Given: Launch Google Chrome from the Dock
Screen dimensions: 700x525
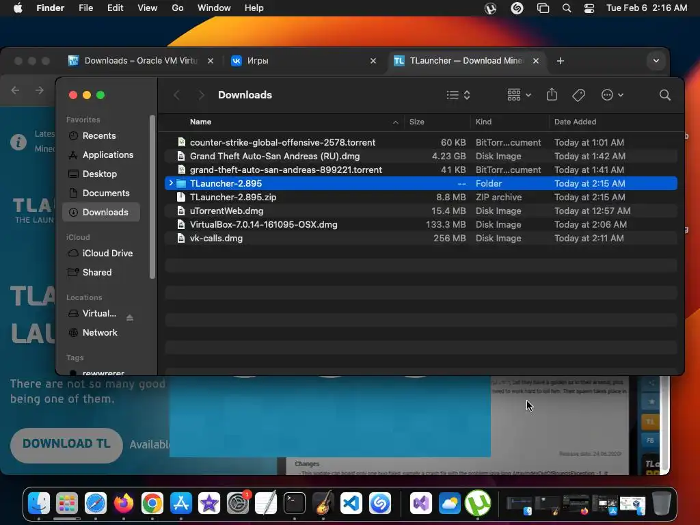Looking at the screenshot, I should [x=152, y=503].
